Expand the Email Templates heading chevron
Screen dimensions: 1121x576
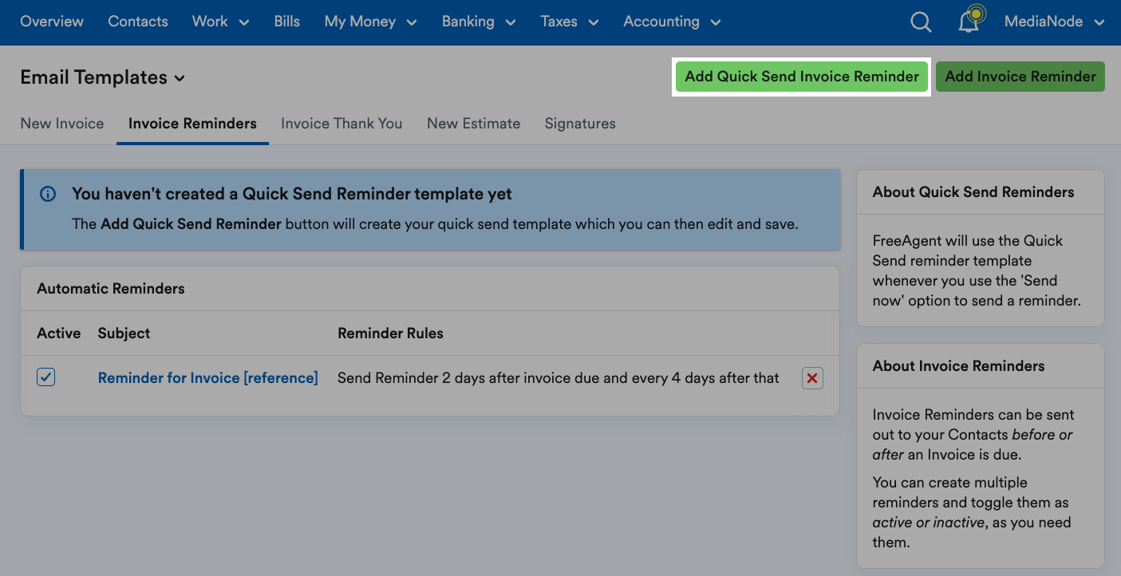pyautogui.click(x=180, y=78)
